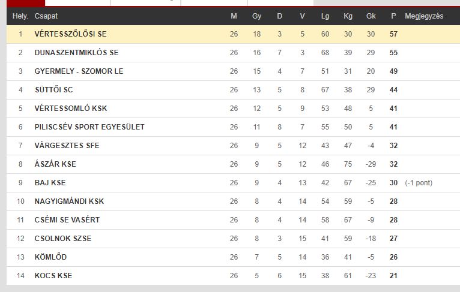The height and width of the screenshot is (292, 460).
Task: Click the (-1 pont) note
Action: [x=419, y=183]
